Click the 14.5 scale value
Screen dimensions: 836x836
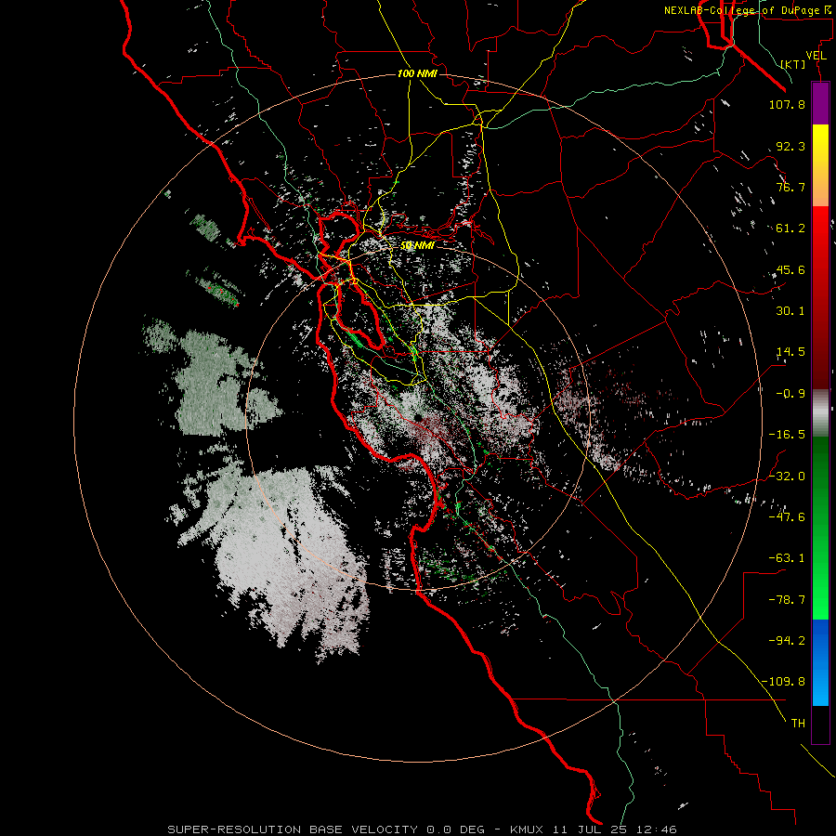pyautogui.click(x=790, y=352)
